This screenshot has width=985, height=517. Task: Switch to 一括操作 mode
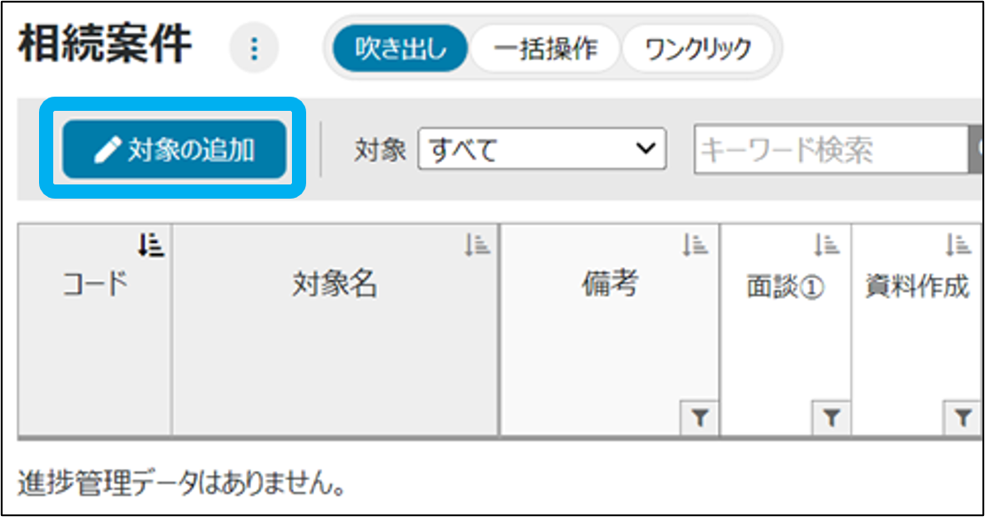(x=545, y=48)
